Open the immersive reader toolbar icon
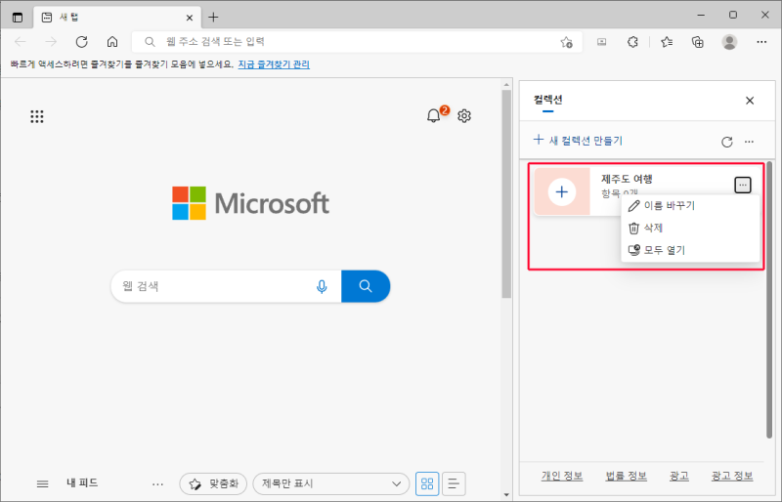 coord(602,42)
